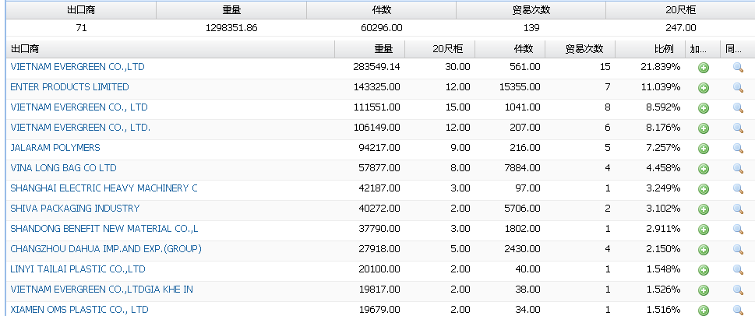
Task: Click ratio cell 3.249%
Action: [663, 188]
